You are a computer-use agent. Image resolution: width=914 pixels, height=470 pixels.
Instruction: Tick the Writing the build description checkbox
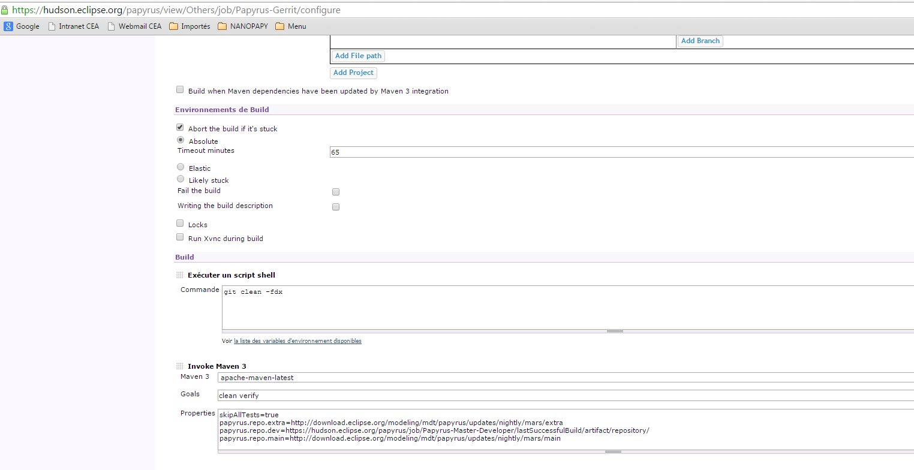pos(336,207)
